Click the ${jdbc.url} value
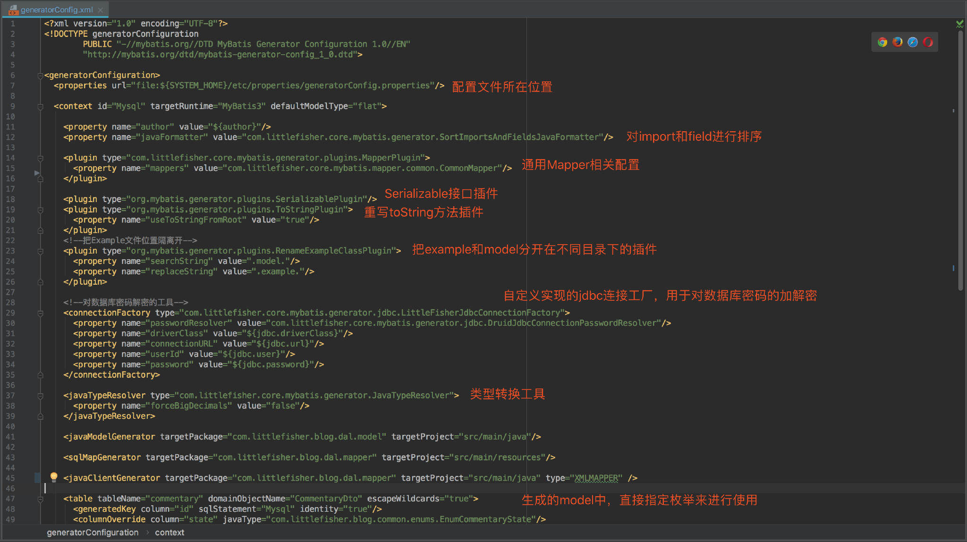Screen dimensions: 967x542 click(x=283, y=344)
